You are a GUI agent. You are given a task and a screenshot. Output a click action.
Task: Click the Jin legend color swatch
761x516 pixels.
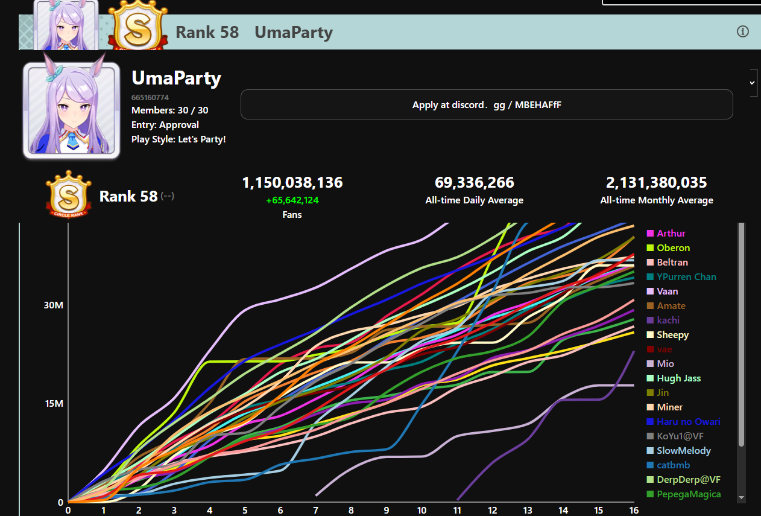650,393
